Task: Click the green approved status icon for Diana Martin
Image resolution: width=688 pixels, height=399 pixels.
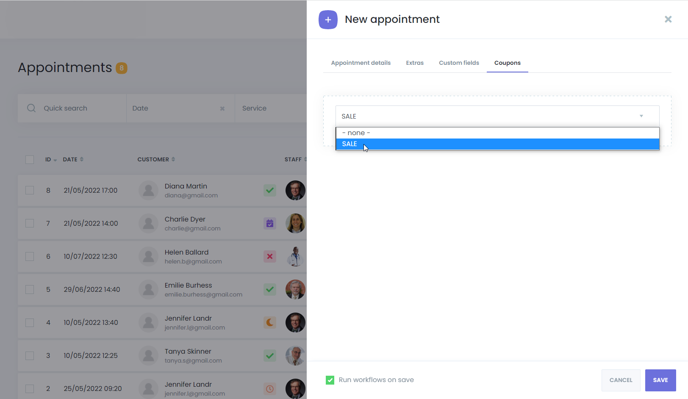Action: [x=270, y=190]
